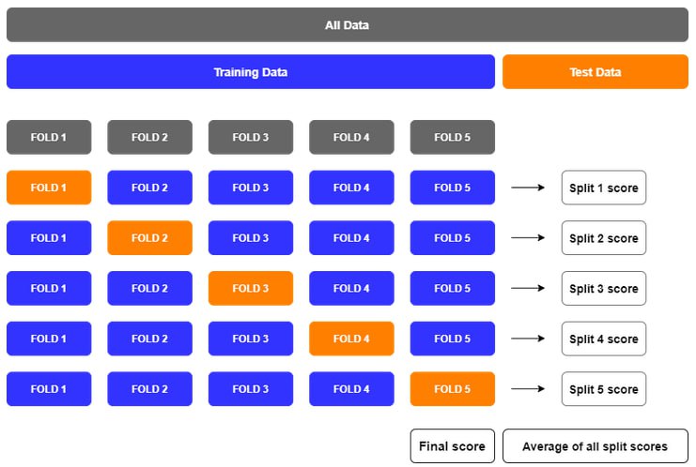Click the gray FOLD 1 box
Image resolution: width=696 pixels, height=467 pixels.
pos(49,137)
